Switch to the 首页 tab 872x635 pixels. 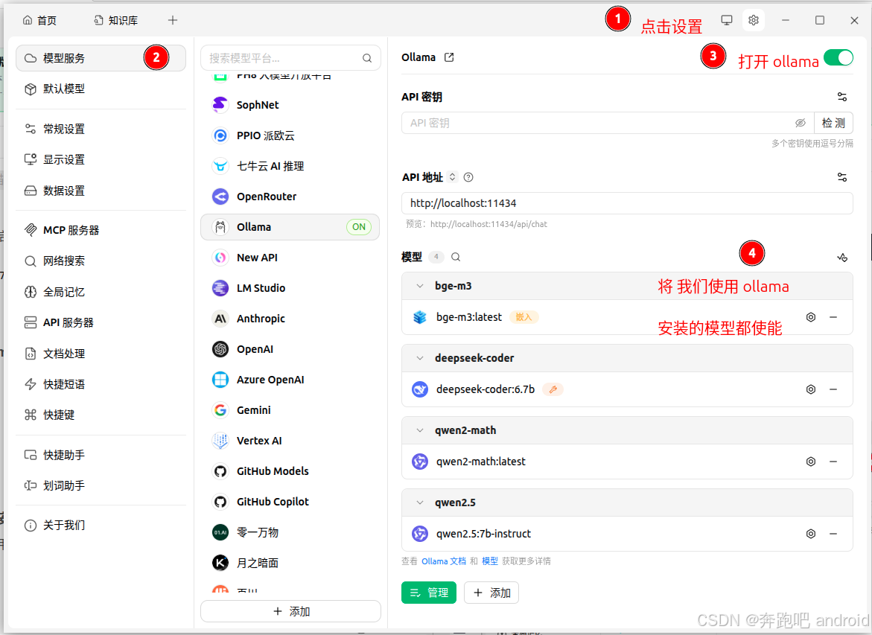click(x=39, y=21)
